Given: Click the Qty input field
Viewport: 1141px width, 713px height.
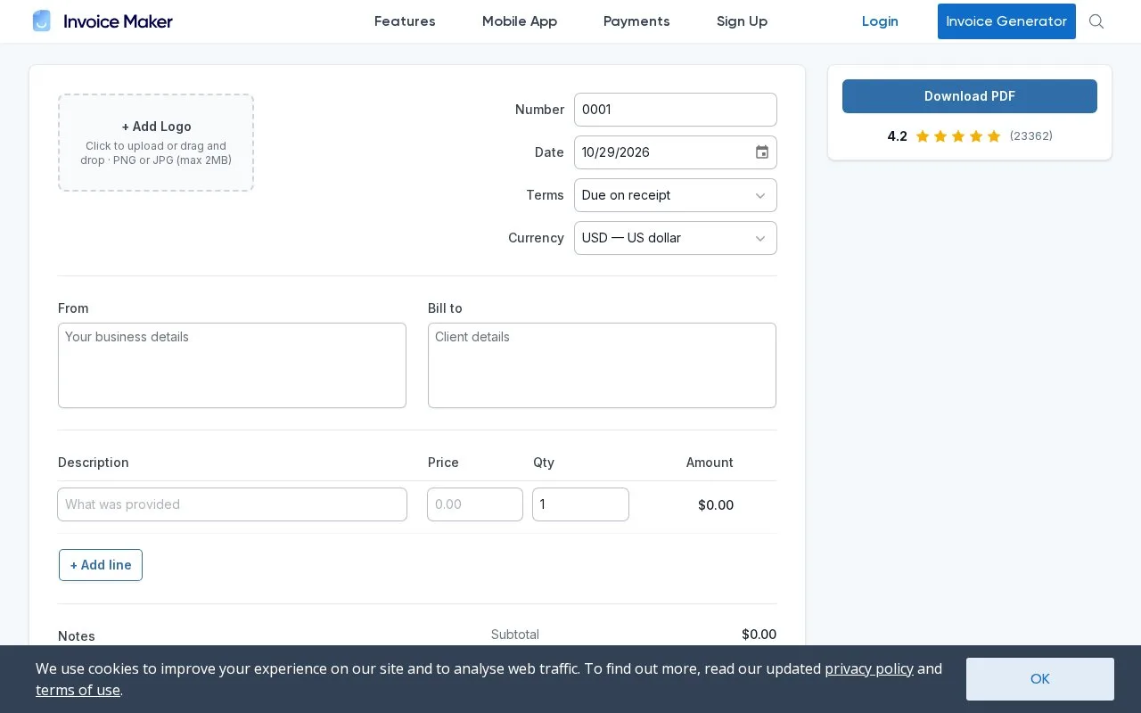Looking at the screenshot, I should pos(580,504).
